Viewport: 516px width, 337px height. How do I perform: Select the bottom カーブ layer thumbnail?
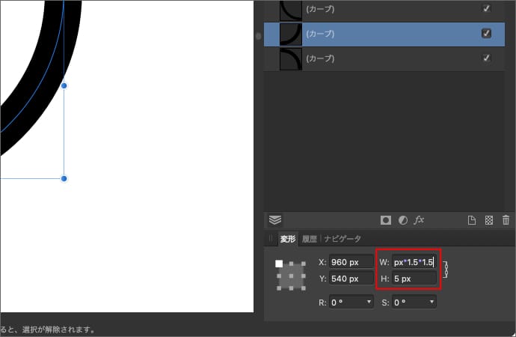point(290,58)
